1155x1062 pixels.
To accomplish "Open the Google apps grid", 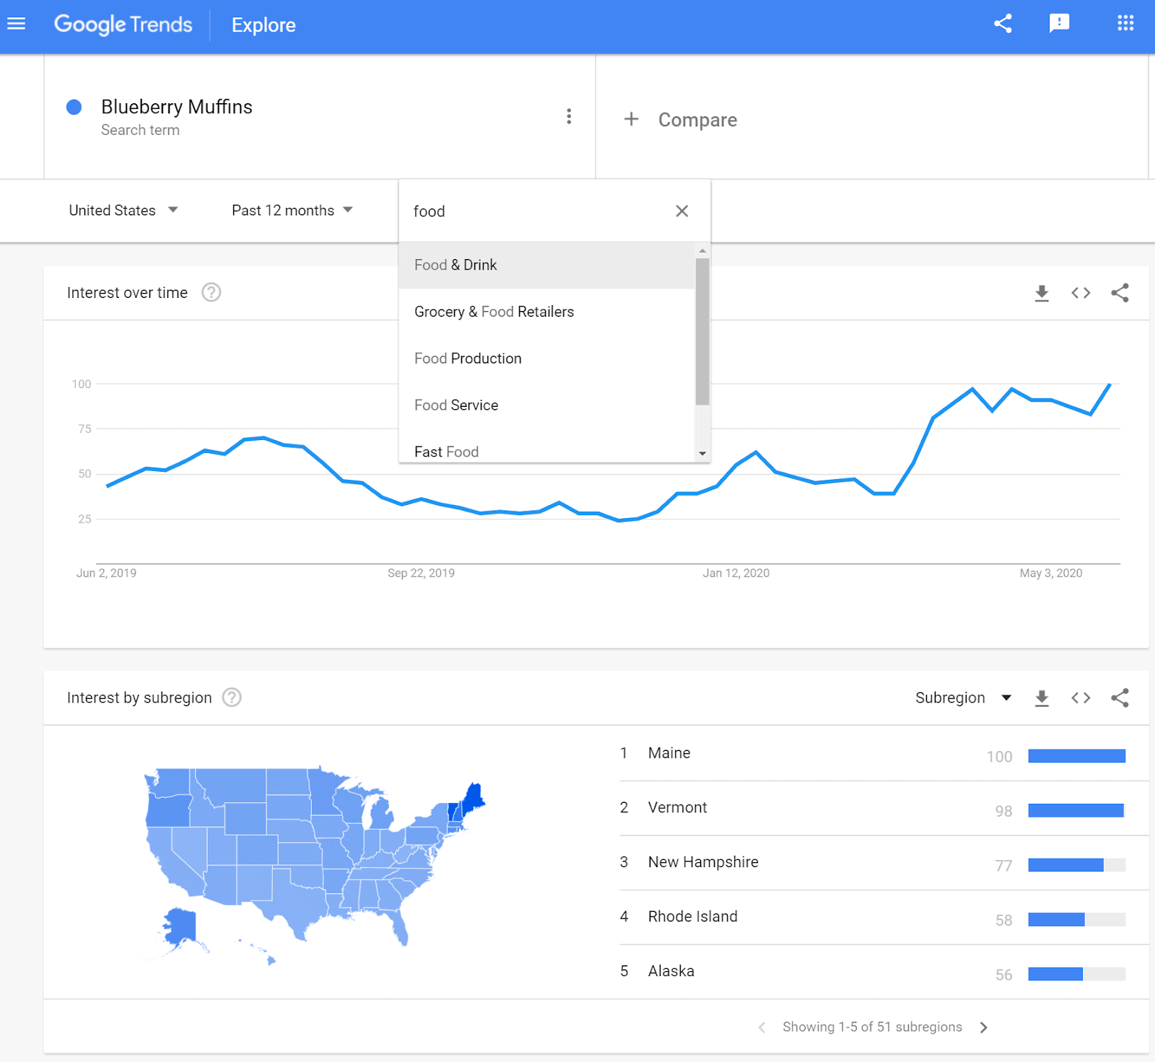I will coord(1125,24).
